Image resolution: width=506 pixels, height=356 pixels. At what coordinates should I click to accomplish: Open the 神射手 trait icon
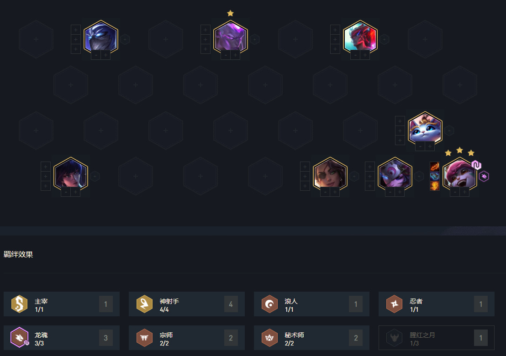[x=144, y=304]
